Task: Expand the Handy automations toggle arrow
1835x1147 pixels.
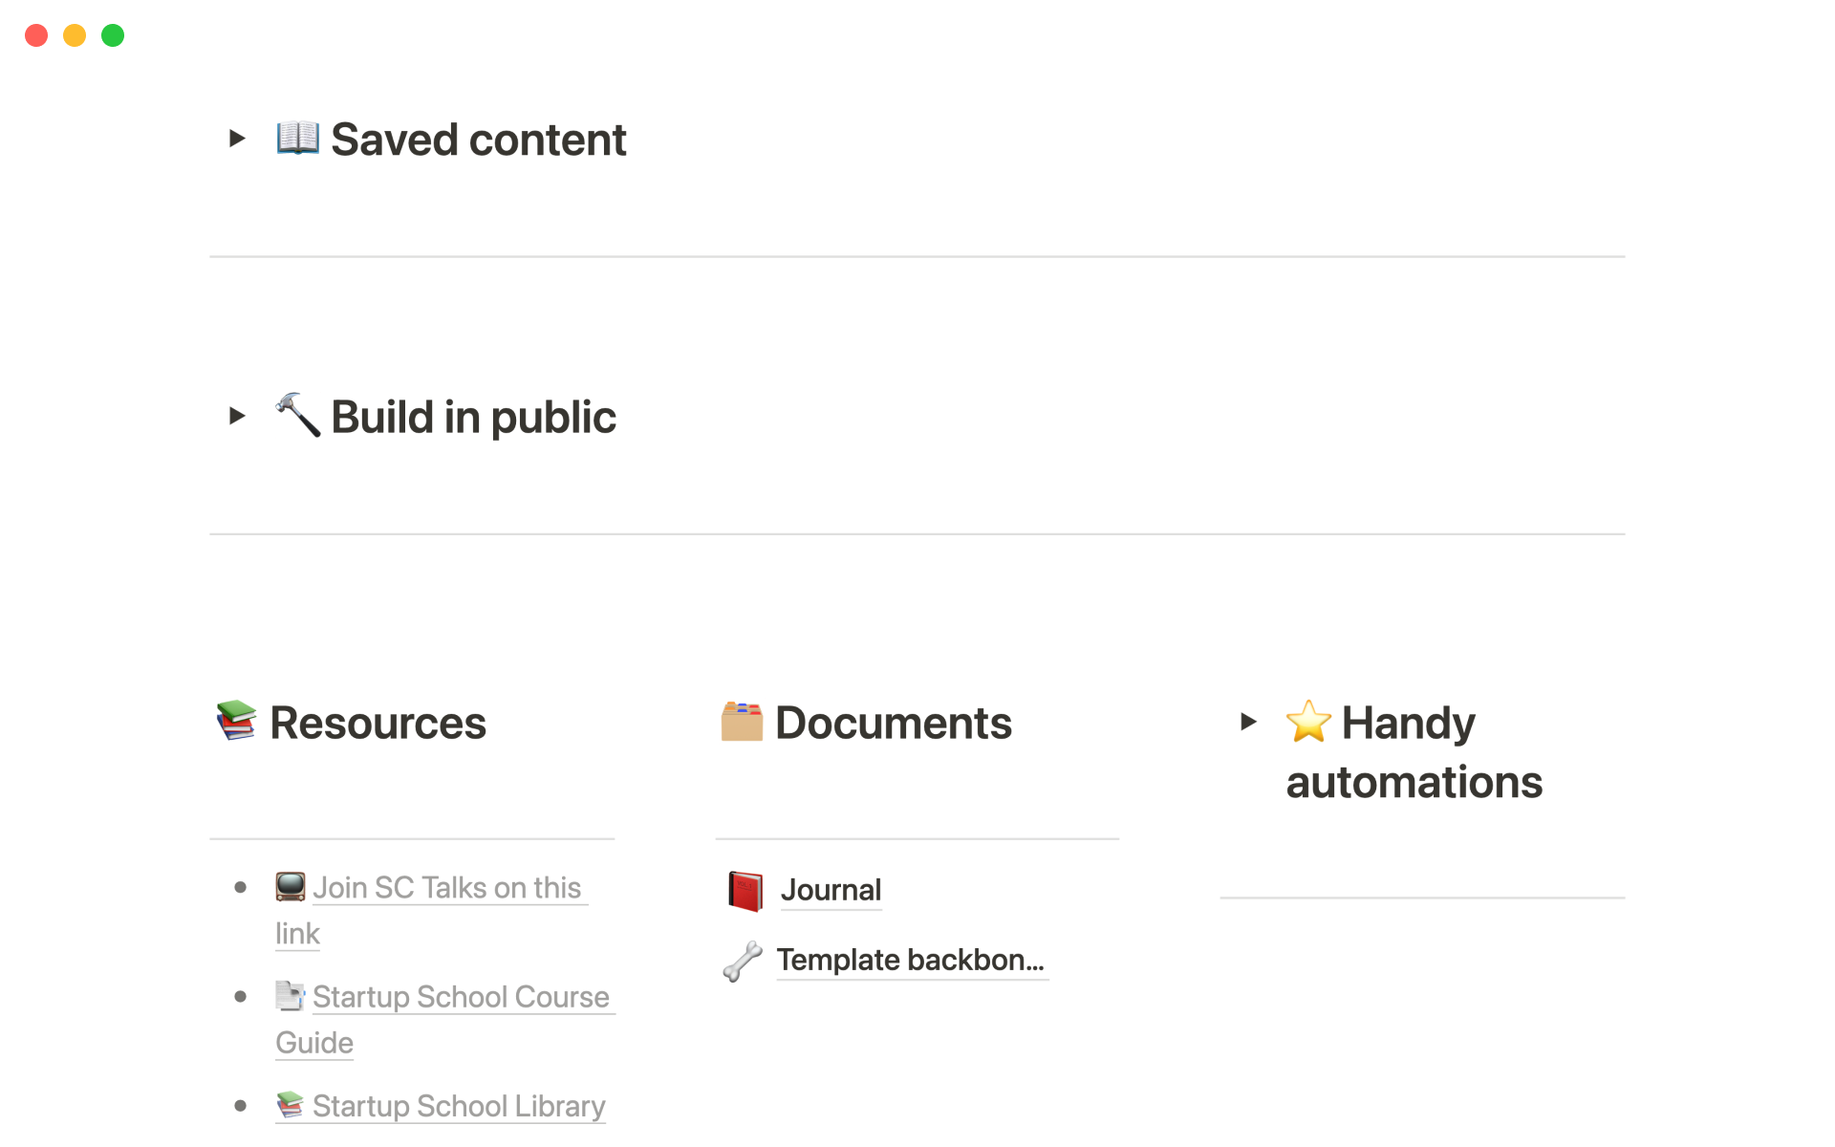Action: (x=1248, y=722)
